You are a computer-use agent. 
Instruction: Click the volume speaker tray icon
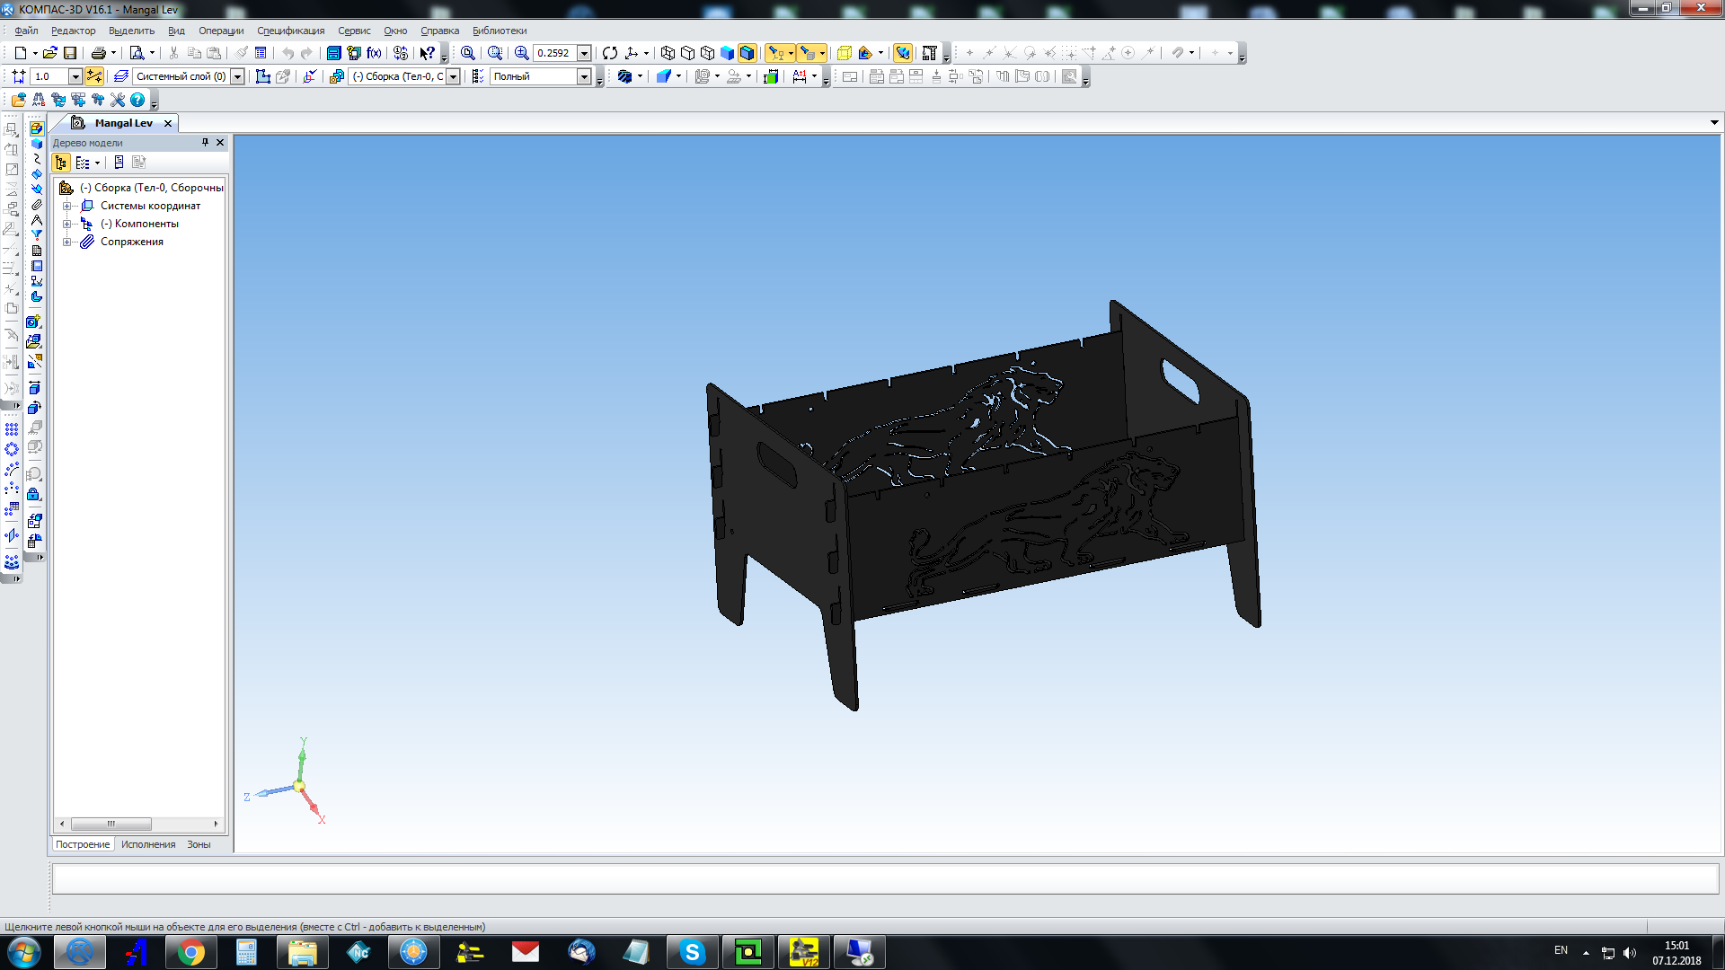(x=1630, y=952)
